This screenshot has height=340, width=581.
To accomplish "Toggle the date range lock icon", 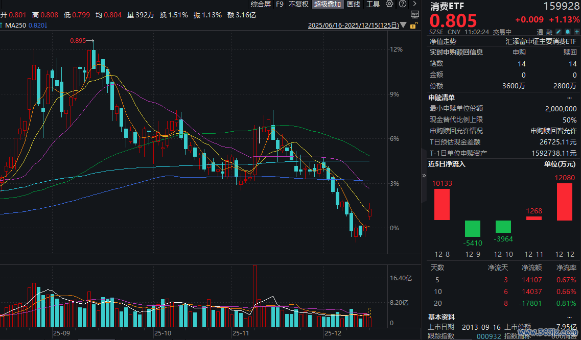I will coord(413,25).
